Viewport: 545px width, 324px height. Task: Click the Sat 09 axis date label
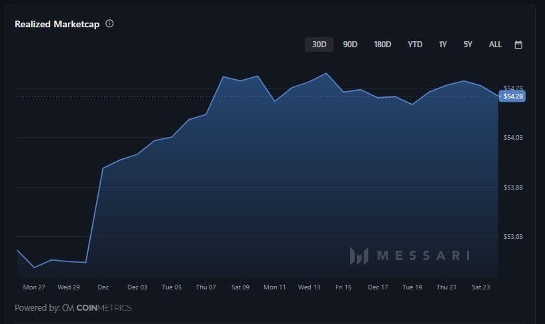[x=240, y=287]
